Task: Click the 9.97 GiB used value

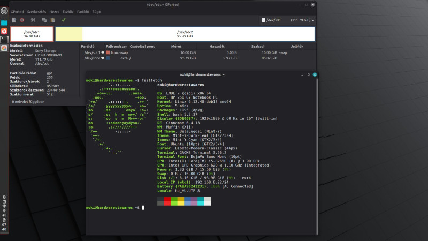Action: point(230,58)
